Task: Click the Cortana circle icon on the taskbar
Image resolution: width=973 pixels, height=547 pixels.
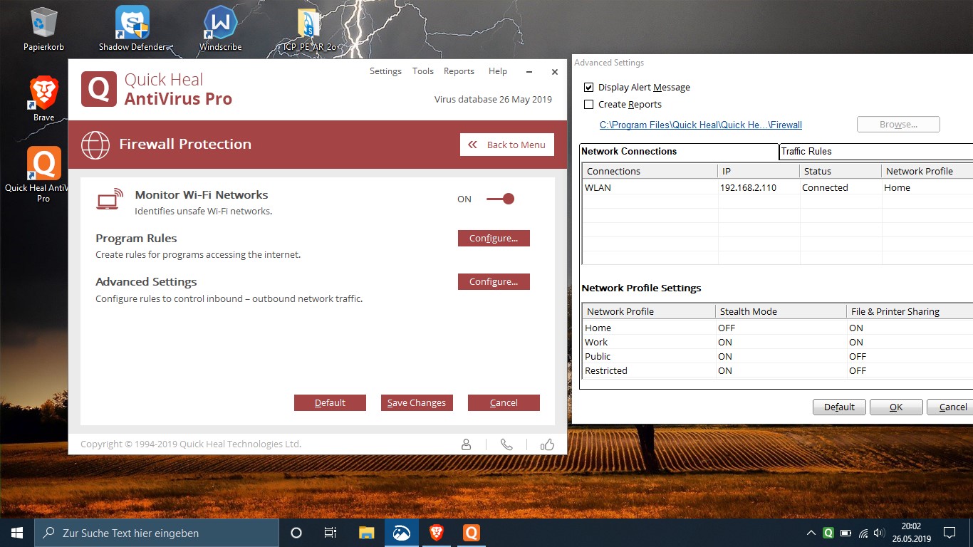Action: (x=296, y=533)
